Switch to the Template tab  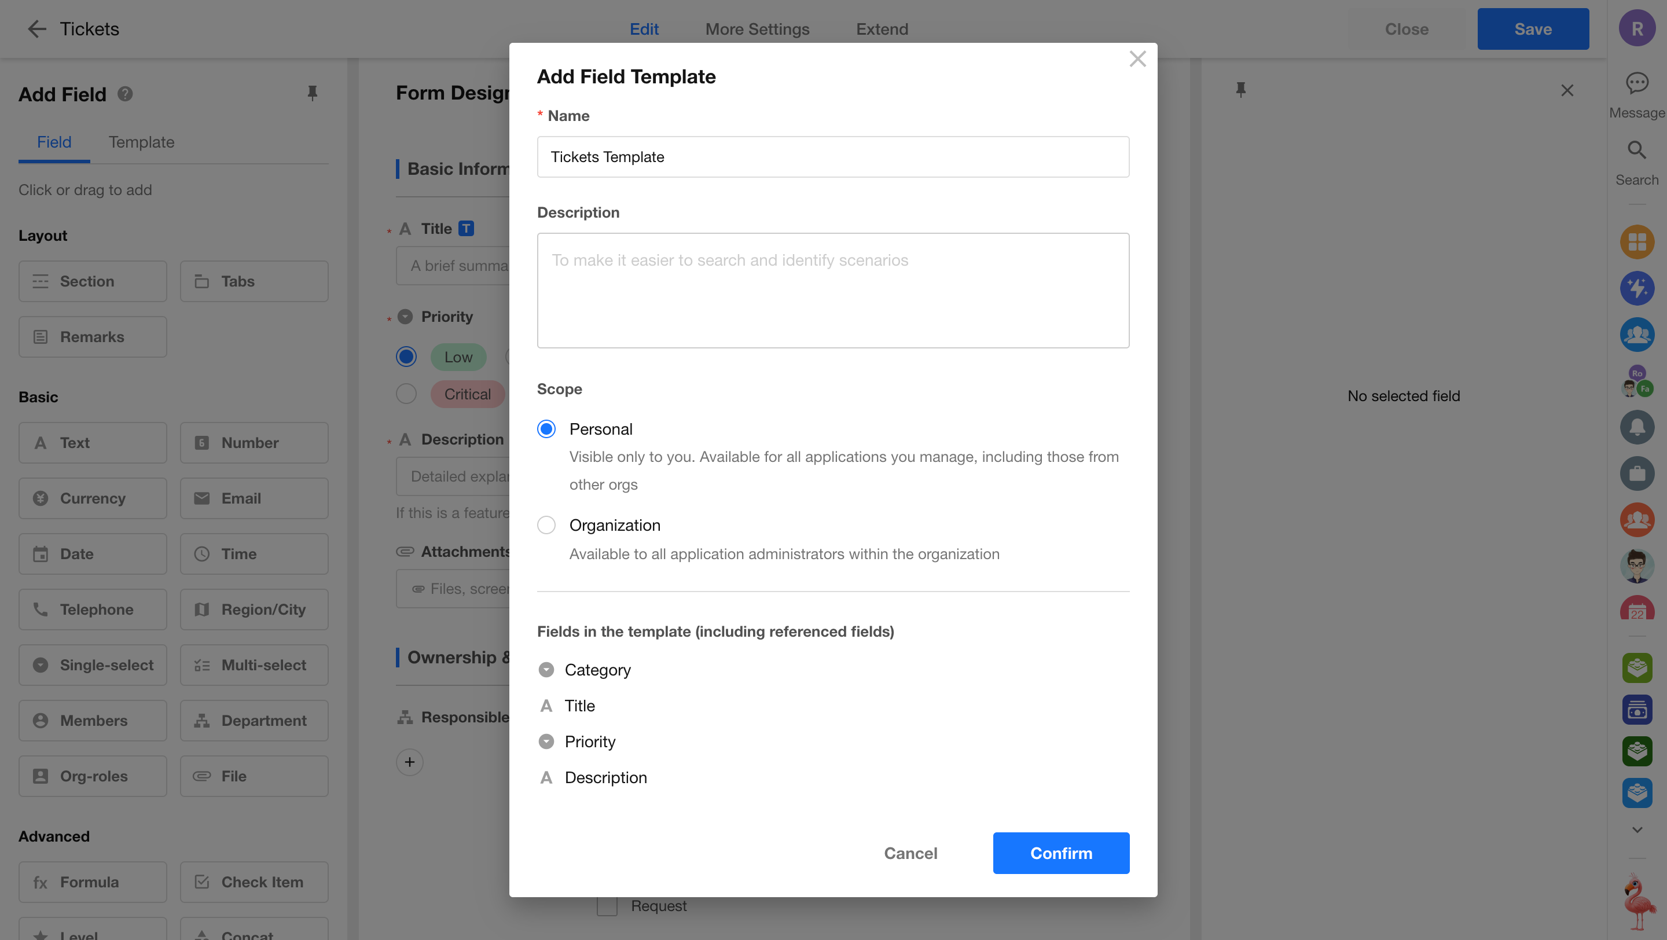(x=141, y=142)
